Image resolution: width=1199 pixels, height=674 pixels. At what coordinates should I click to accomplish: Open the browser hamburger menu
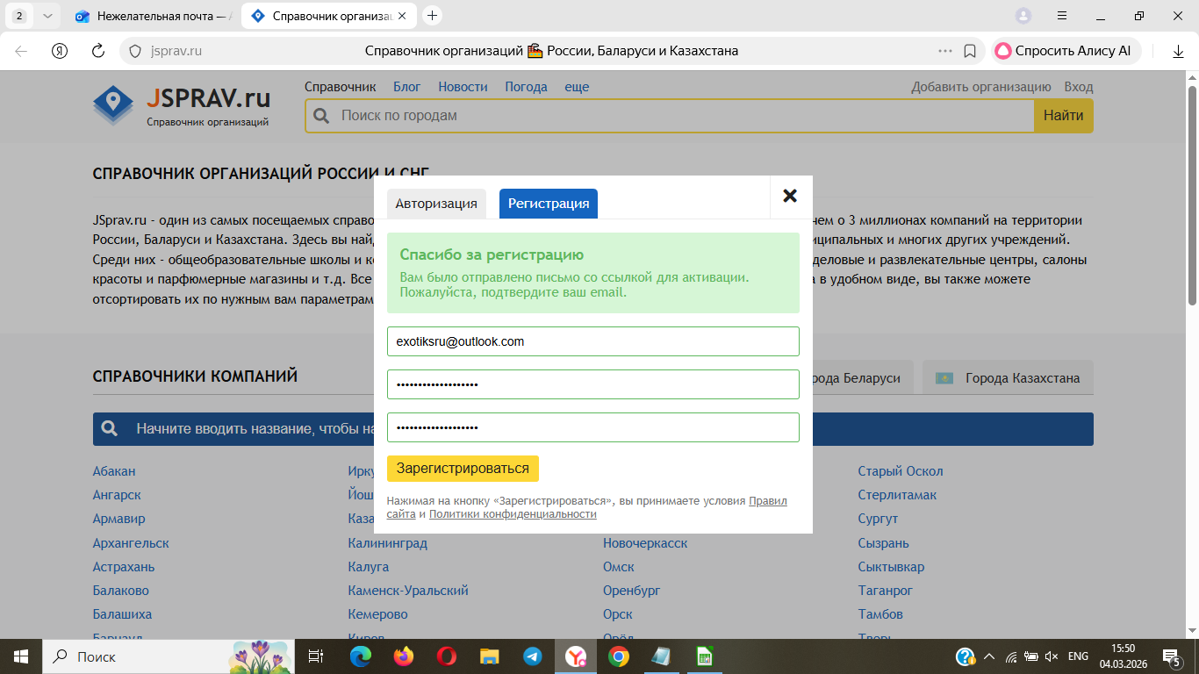pyautogui.click(x=1062, y=16)
